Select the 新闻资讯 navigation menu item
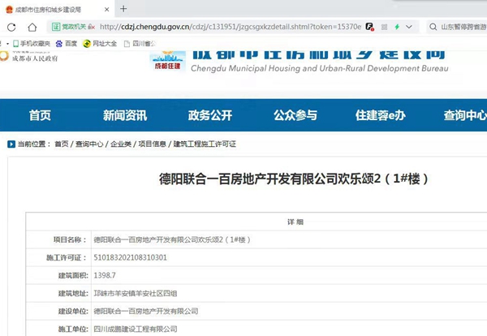 125,115
